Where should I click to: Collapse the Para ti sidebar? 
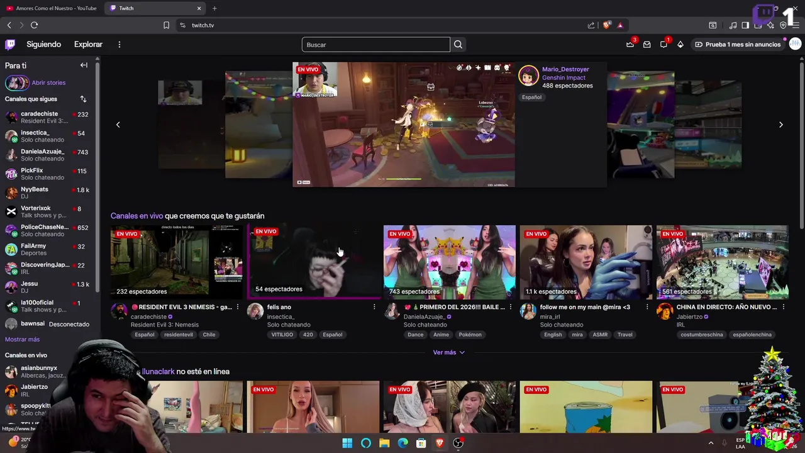pos(84,65)
